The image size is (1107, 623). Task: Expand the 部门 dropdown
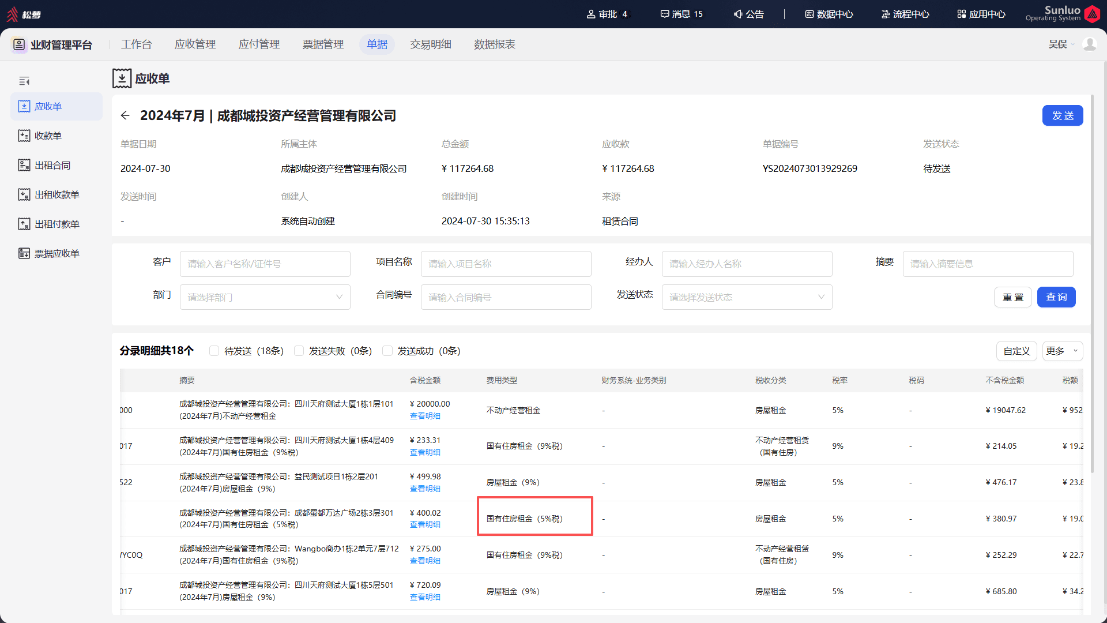(265, 297)
